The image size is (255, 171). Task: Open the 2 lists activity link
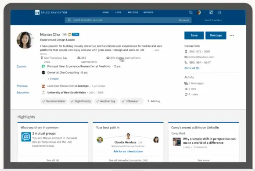pos(192,89)
